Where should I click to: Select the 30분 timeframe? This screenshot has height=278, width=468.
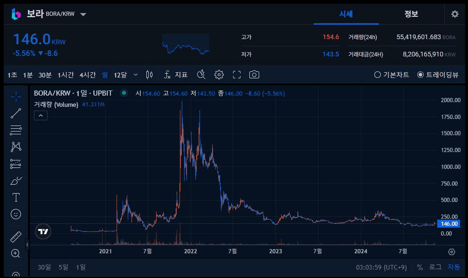click(x=45, y=75)
